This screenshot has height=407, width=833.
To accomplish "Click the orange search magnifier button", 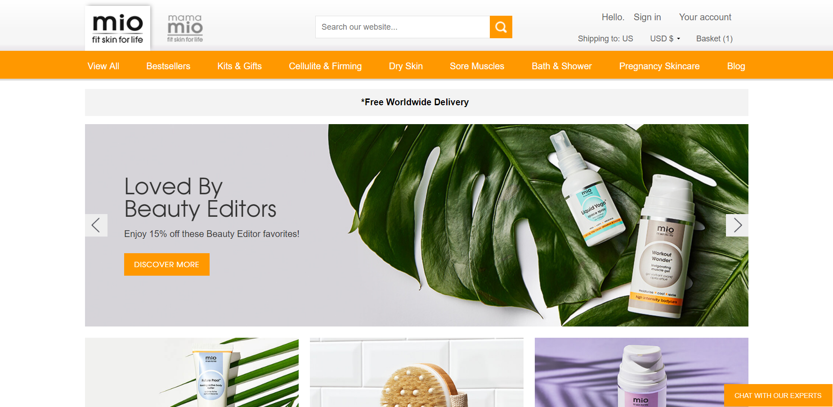I will tap(501, 27).
